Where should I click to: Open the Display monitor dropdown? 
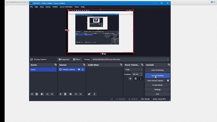[130, 59]
